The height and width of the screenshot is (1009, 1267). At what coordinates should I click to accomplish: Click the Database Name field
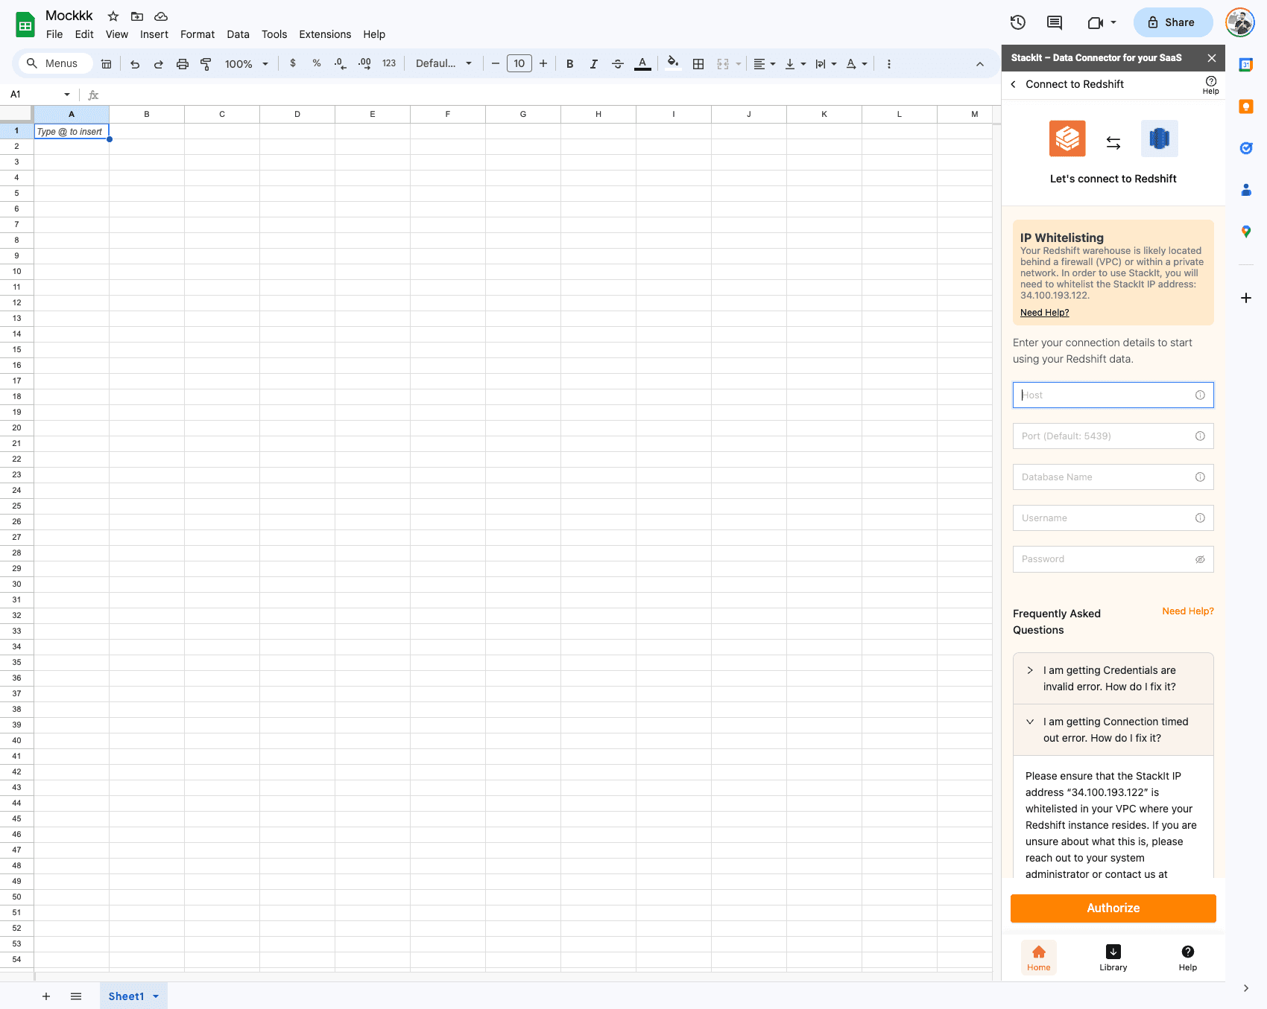tap(1113, 477)
